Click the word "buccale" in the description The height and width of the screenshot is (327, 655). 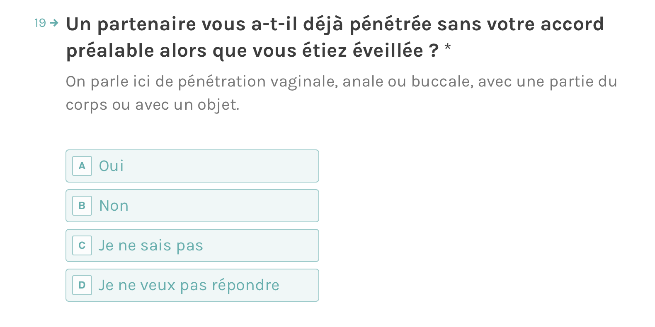442,82
